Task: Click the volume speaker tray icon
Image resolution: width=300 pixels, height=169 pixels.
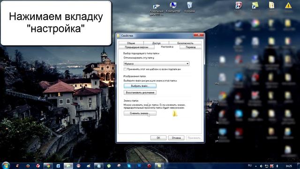Action: click(261, 166)
